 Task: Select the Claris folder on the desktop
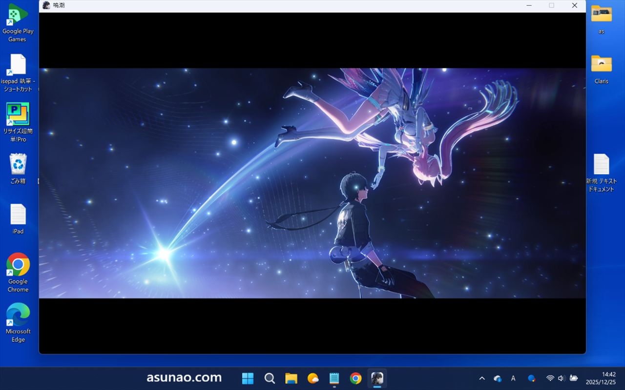[x=601, y=64]
